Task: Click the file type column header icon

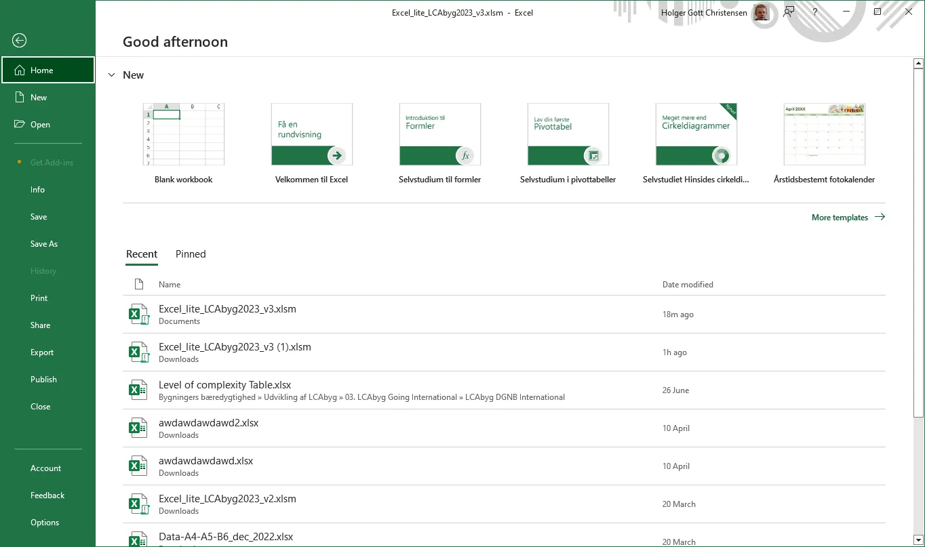Action: pyautogui.click(x=139, y=285)
